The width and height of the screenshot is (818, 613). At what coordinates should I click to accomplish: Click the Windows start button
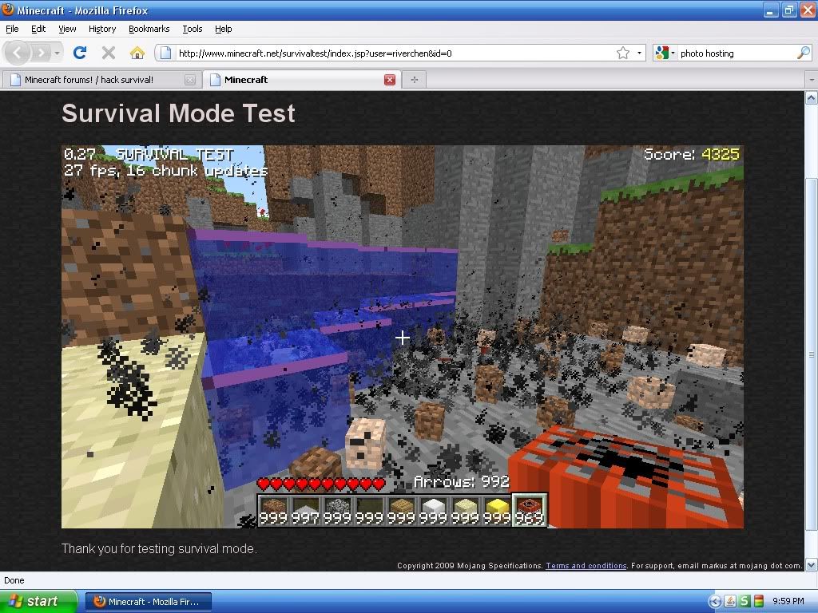(x=38, y=601)
